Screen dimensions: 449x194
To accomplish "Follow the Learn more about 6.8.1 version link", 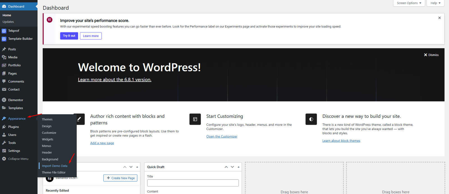I will 114,80.
